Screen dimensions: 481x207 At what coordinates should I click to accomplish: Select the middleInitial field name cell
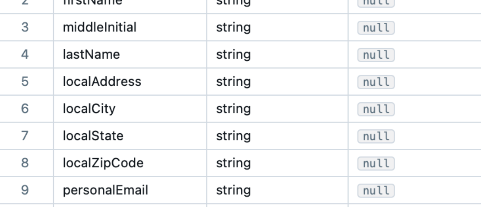point(130,27)
